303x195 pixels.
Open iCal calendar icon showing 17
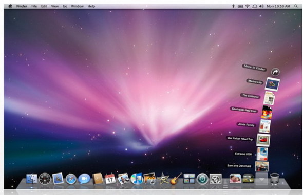tap(110, 179)
